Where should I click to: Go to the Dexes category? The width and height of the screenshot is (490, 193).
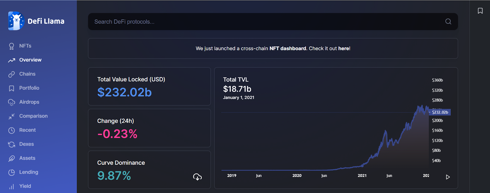pos(27,144)
